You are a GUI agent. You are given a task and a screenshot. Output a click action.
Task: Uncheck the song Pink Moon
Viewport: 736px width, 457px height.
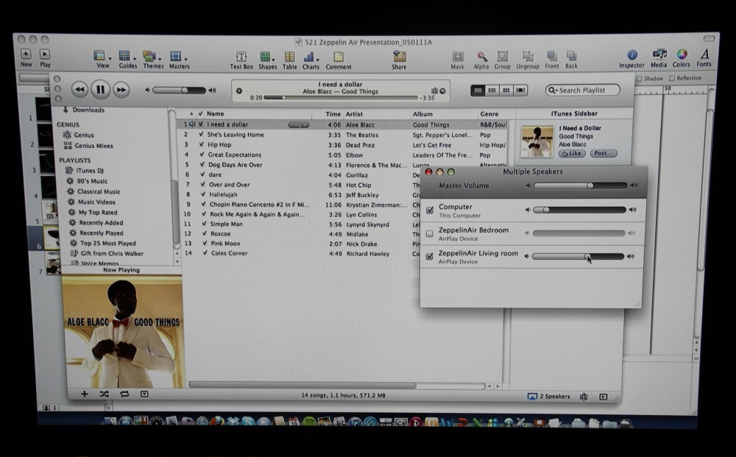[205, 243]
